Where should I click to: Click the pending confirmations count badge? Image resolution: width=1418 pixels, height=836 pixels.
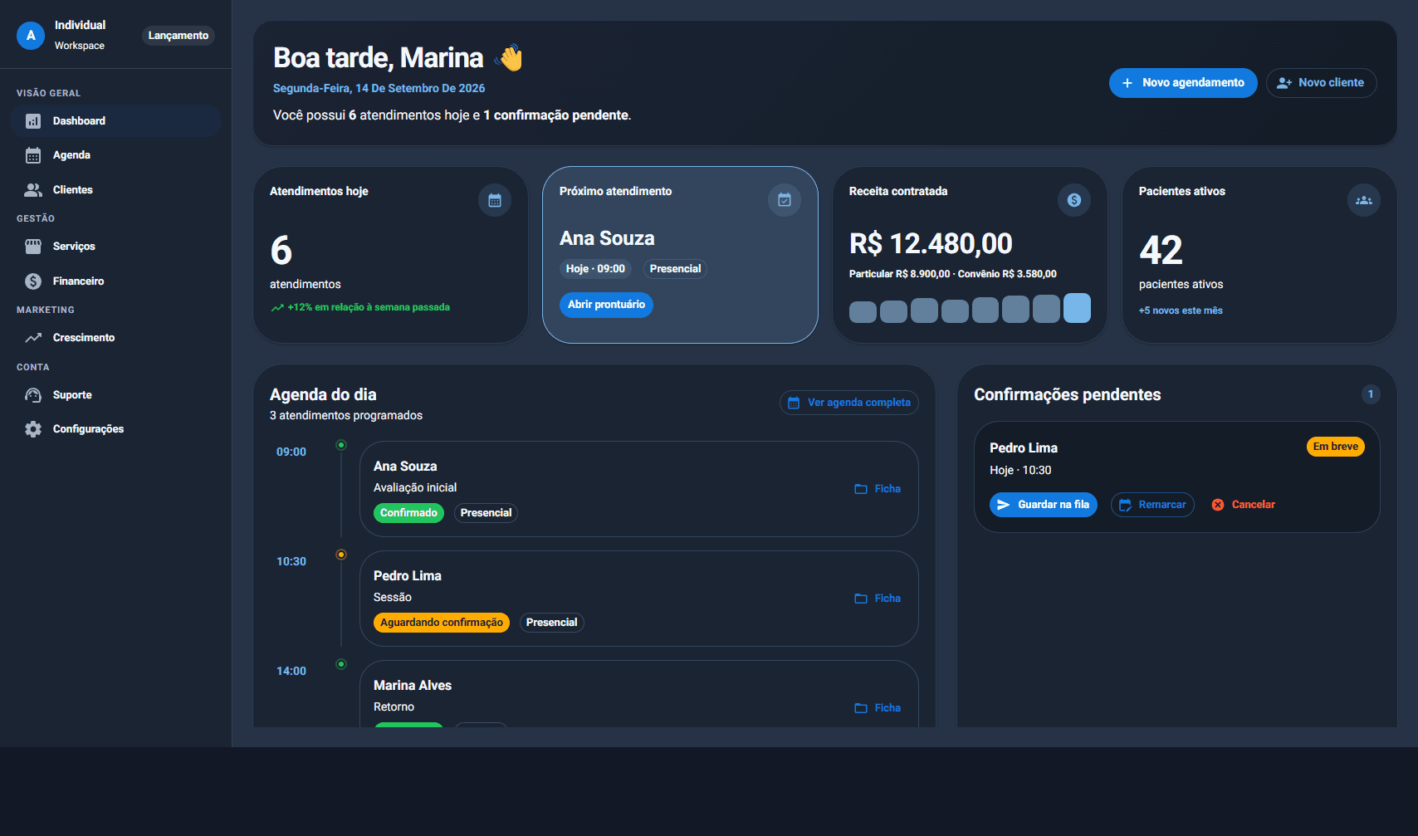point(1371,394)
